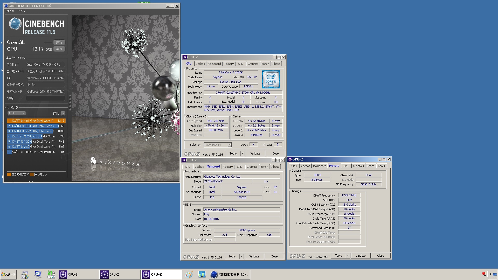Expand the Tools dropdown arrow in Memory window
The width and height of the screenshot is (498, 280).
(348, 256)
